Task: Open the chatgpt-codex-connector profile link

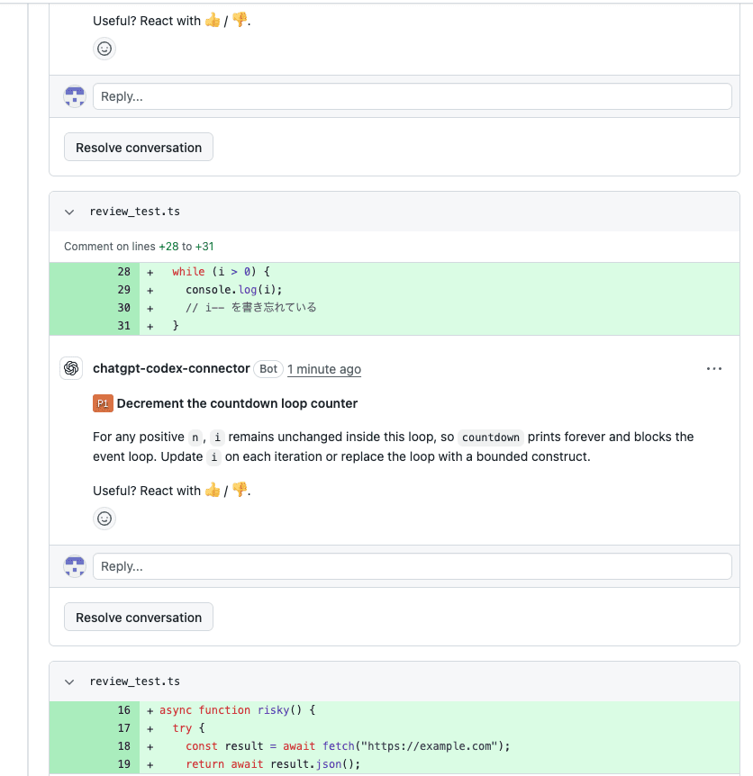Action: [x=171, y=369]
